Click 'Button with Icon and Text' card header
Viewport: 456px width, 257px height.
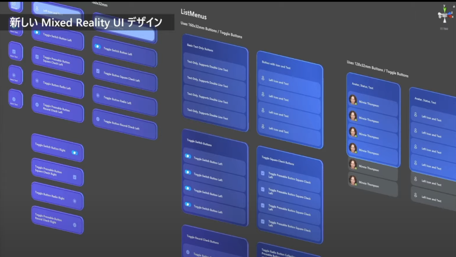click(x=276, y=65)
